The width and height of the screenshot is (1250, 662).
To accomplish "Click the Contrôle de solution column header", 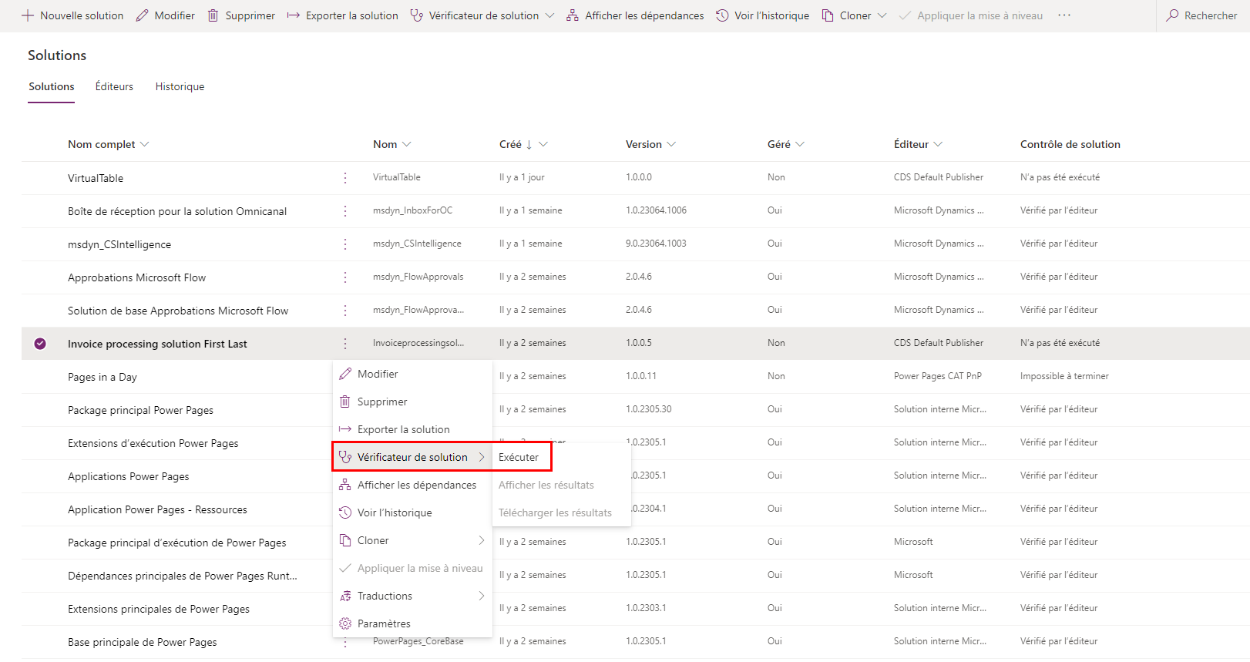I will point(1070,144).
